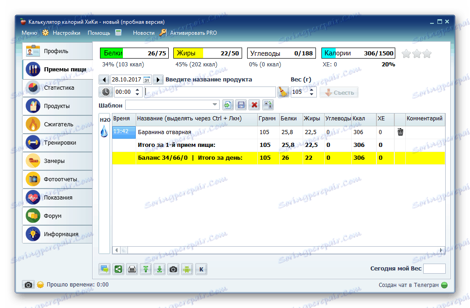Open the Статистика section
The height and width of the screenshot is (308, 470).
(57, 87)
